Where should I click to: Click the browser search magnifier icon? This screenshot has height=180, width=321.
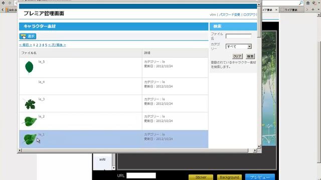tap(301, 3)
